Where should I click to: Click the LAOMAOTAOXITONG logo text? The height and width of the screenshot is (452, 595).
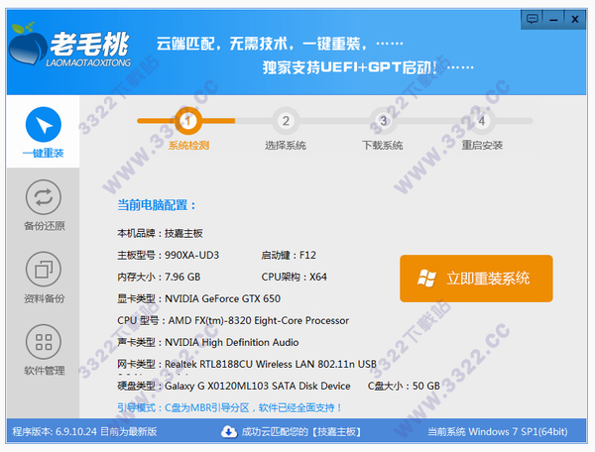coord(88,63)
